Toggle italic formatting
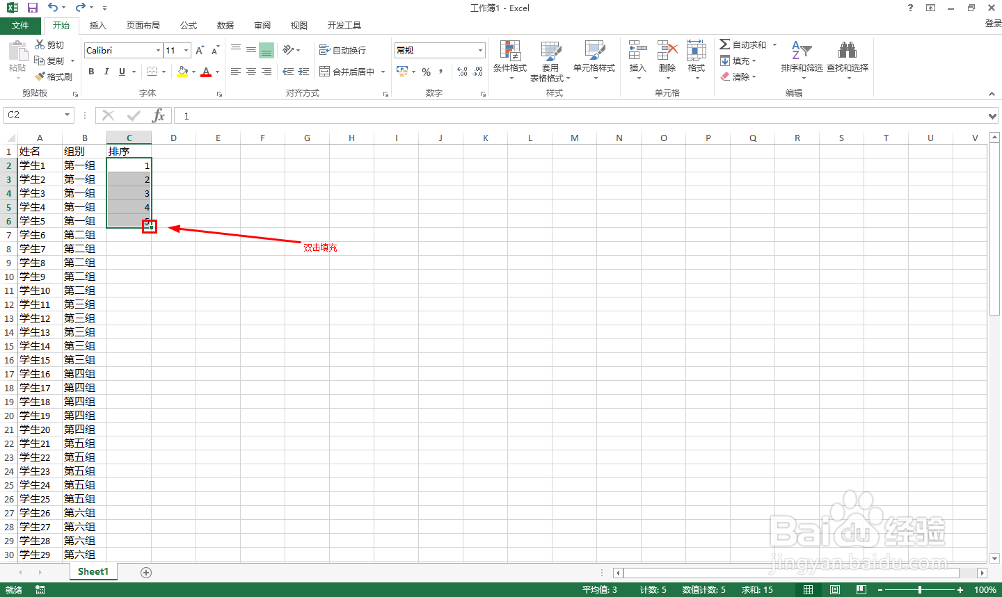This screenshot has width=1002, height=597. (106, 72)
